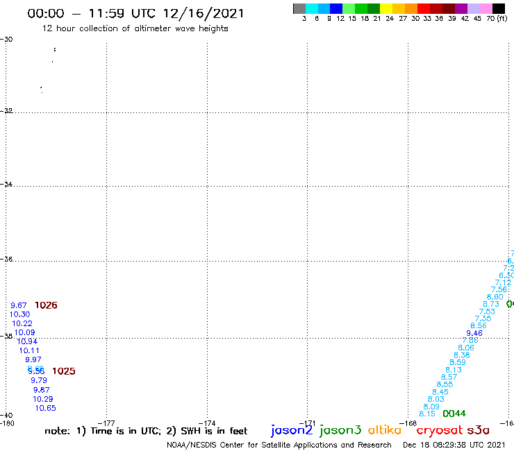
Task: Click the green "0044" track time label
Action: (x=454, y=414)
